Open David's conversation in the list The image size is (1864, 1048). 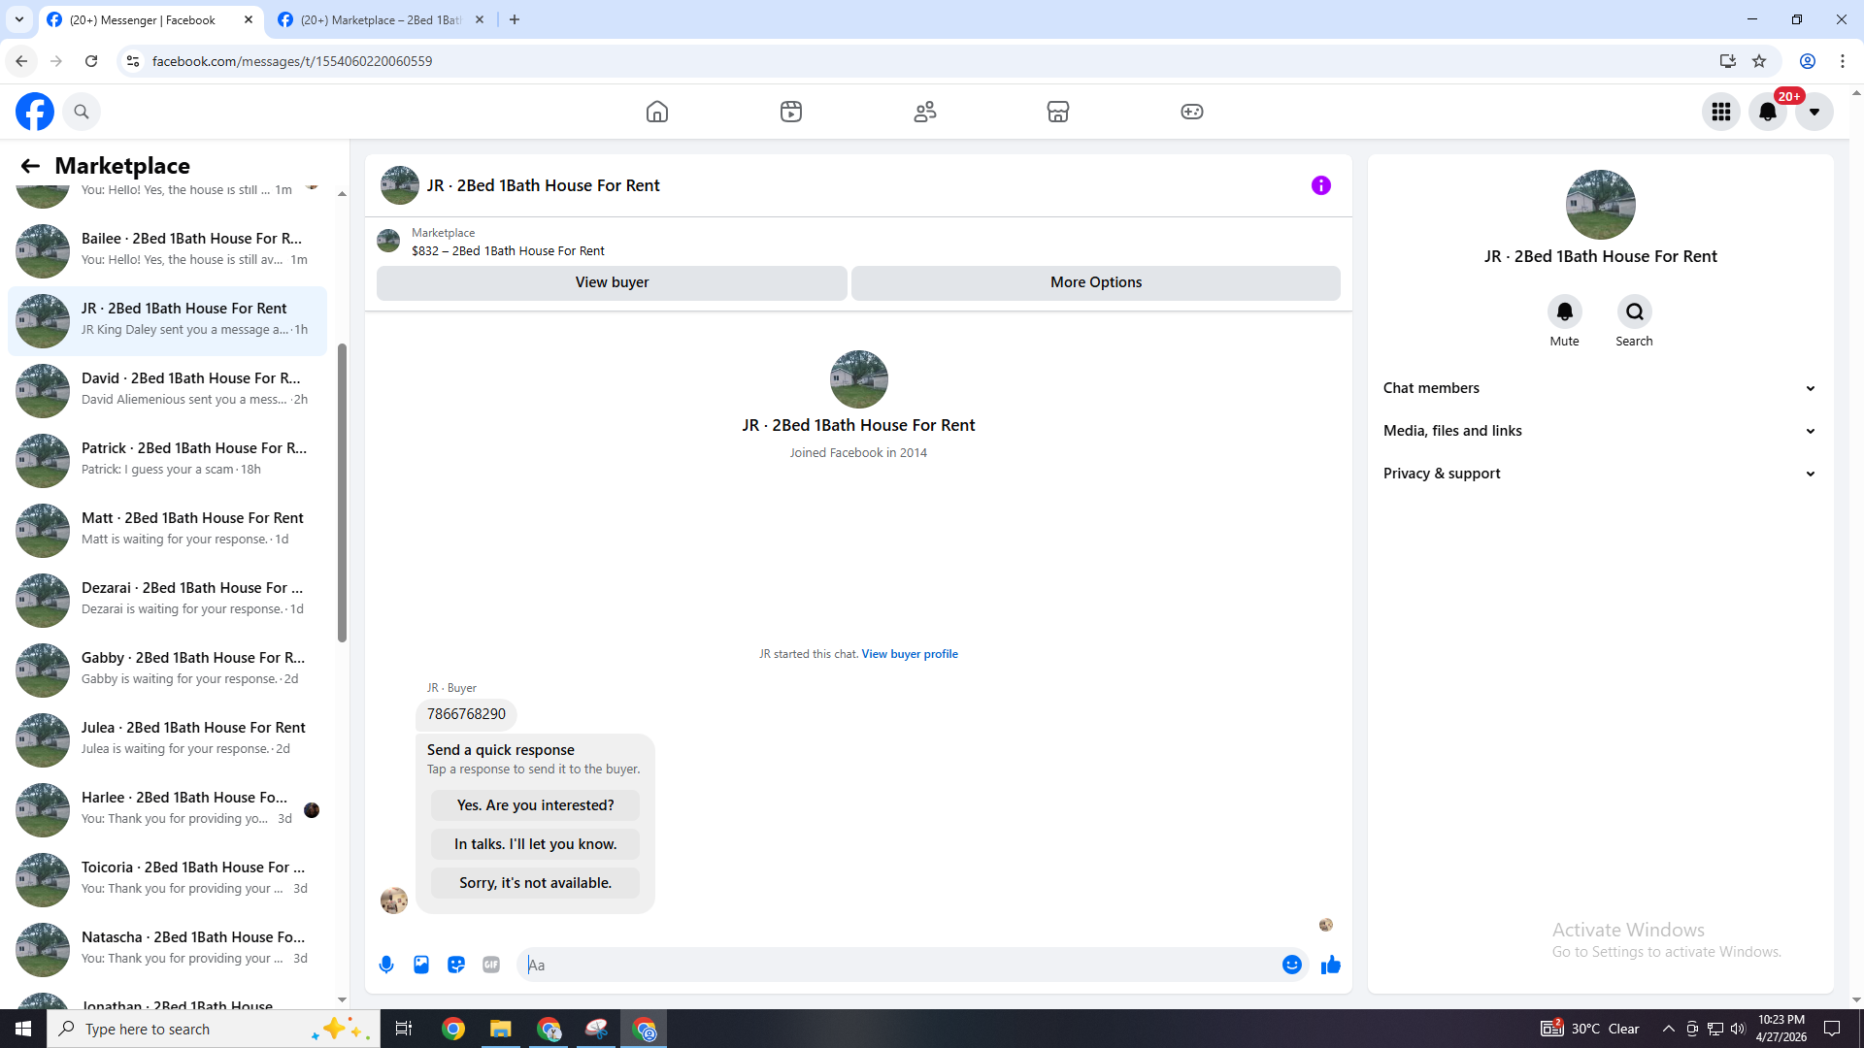click(x=167, y=390)
